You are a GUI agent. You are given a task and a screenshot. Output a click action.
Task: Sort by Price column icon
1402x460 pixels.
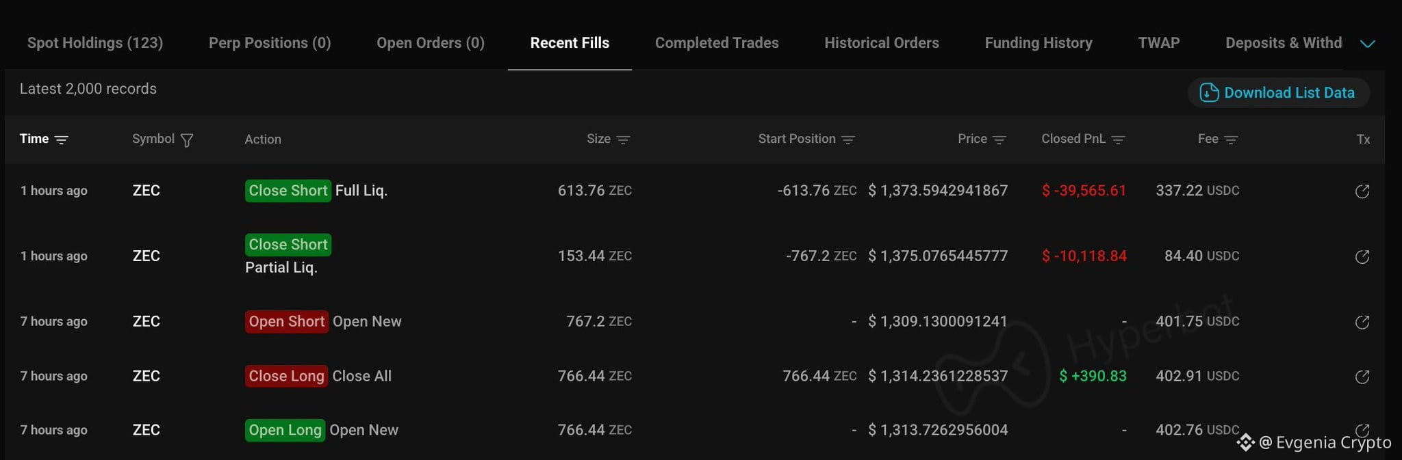[999, 139]
